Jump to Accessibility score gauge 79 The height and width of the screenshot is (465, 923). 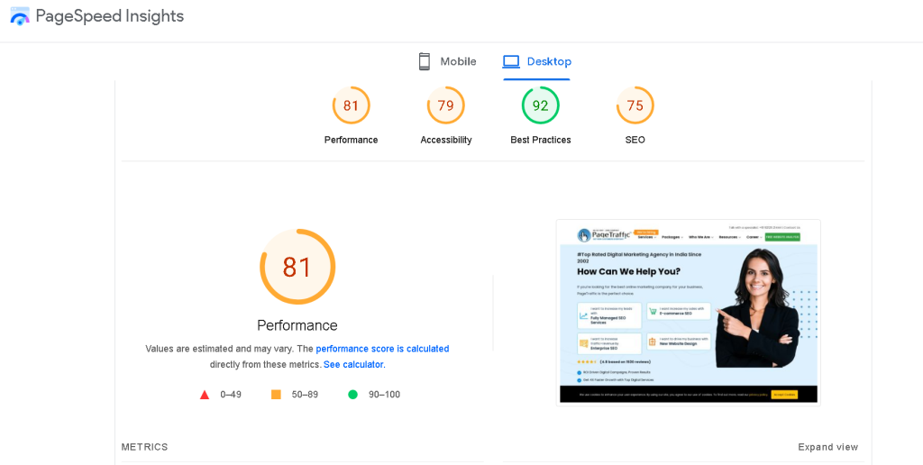point(445,105)
